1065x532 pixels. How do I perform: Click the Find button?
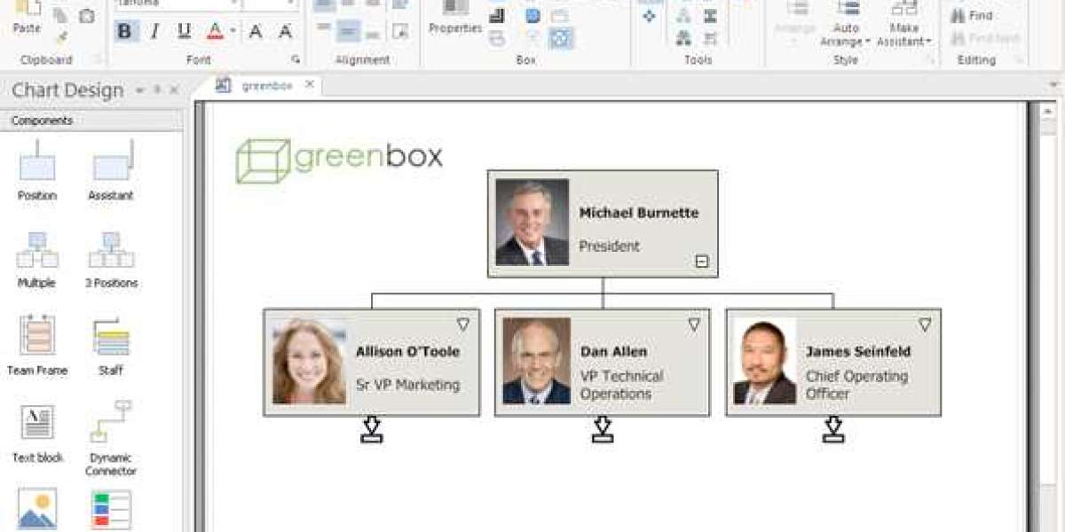pos(972,16)
